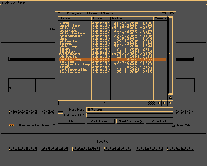
Task: Click the Movie Drop button
Action: pos(118,149)
